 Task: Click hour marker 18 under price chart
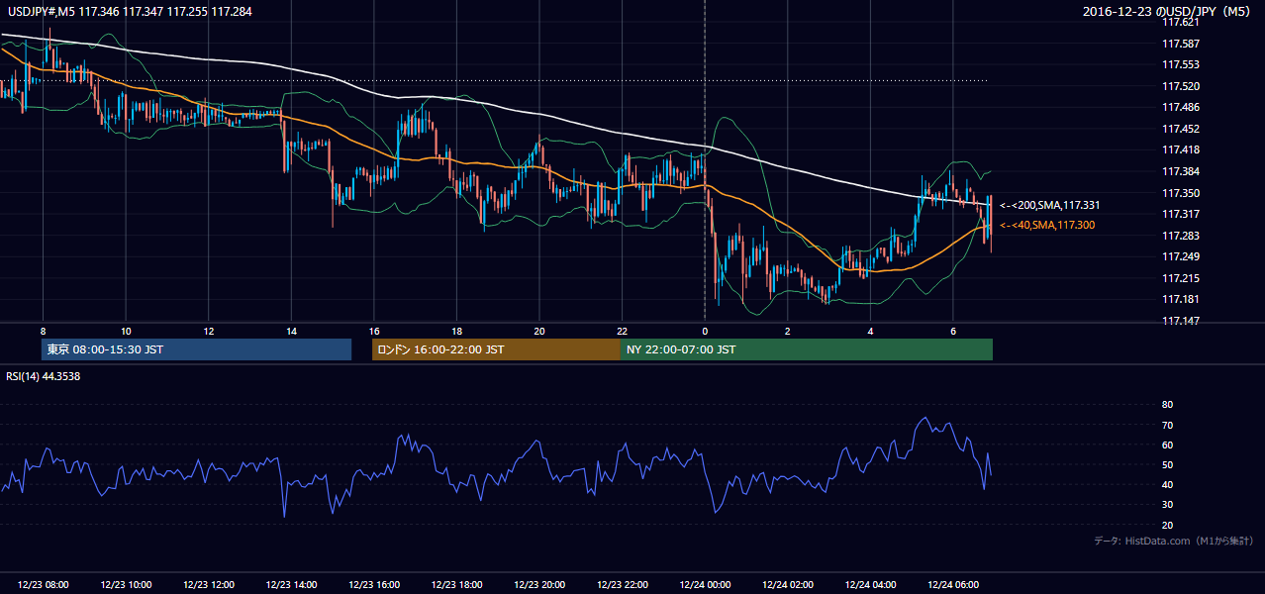(x=456, y=331)
